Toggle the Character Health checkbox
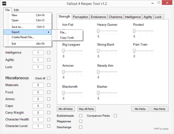The image size is (174, 134). click(x=49, y=120)
